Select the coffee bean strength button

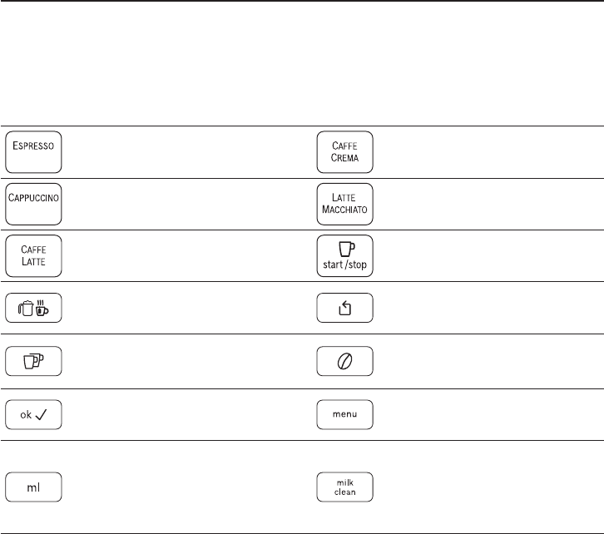pyautogui.click(x=346, y=362)
